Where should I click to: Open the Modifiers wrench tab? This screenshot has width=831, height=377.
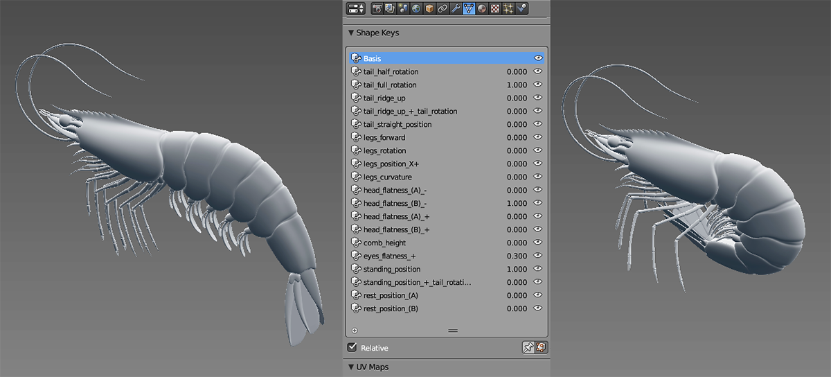[455, 9]
